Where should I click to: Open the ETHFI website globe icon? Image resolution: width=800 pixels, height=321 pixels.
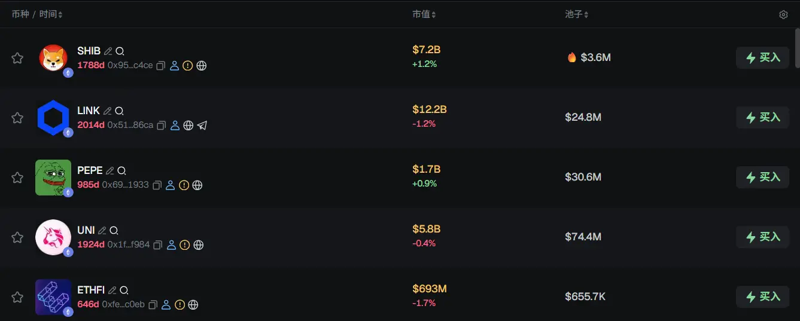click(x=193, y=305)
